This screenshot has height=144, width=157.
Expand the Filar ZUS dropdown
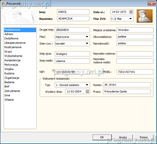131,19
